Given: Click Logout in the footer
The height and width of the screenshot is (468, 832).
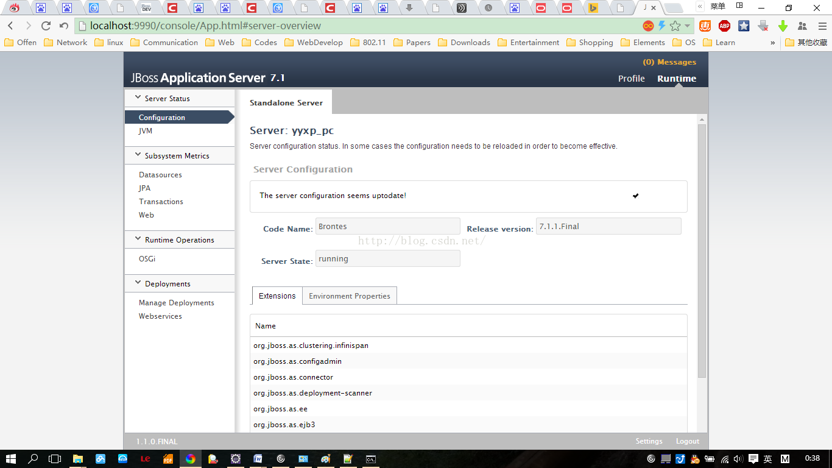Looking at the screenshot, I should click(688, 441).
